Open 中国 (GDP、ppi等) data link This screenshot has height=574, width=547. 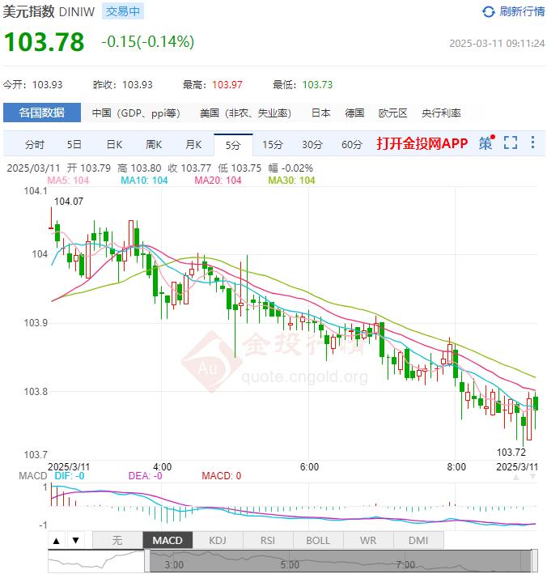coord(136,113)
